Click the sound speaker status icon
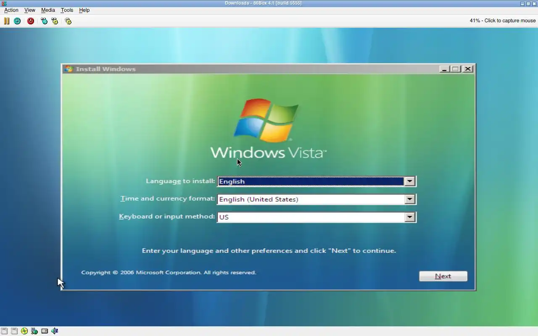Image resolution: width=538 pixels, height=336 pixels. [x=55, y=331]
